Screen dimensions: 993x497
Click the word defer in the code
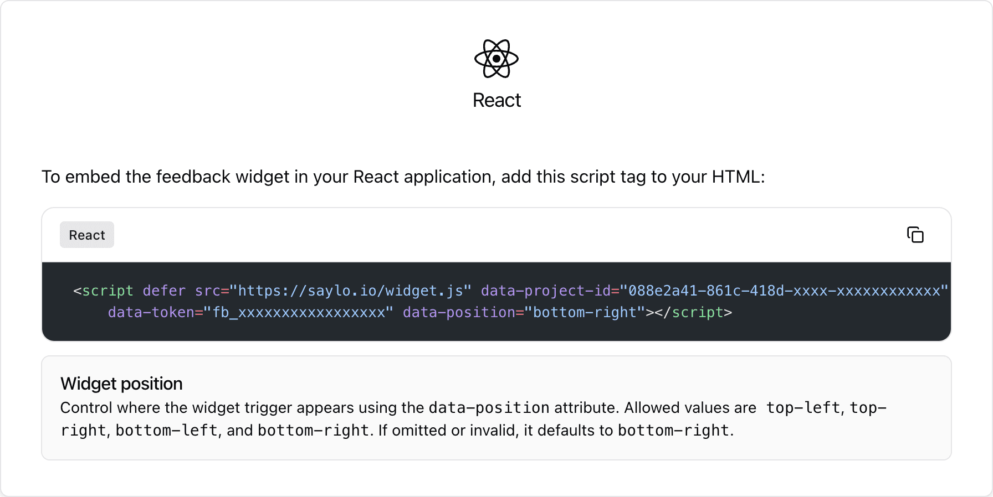click(164, 291)
